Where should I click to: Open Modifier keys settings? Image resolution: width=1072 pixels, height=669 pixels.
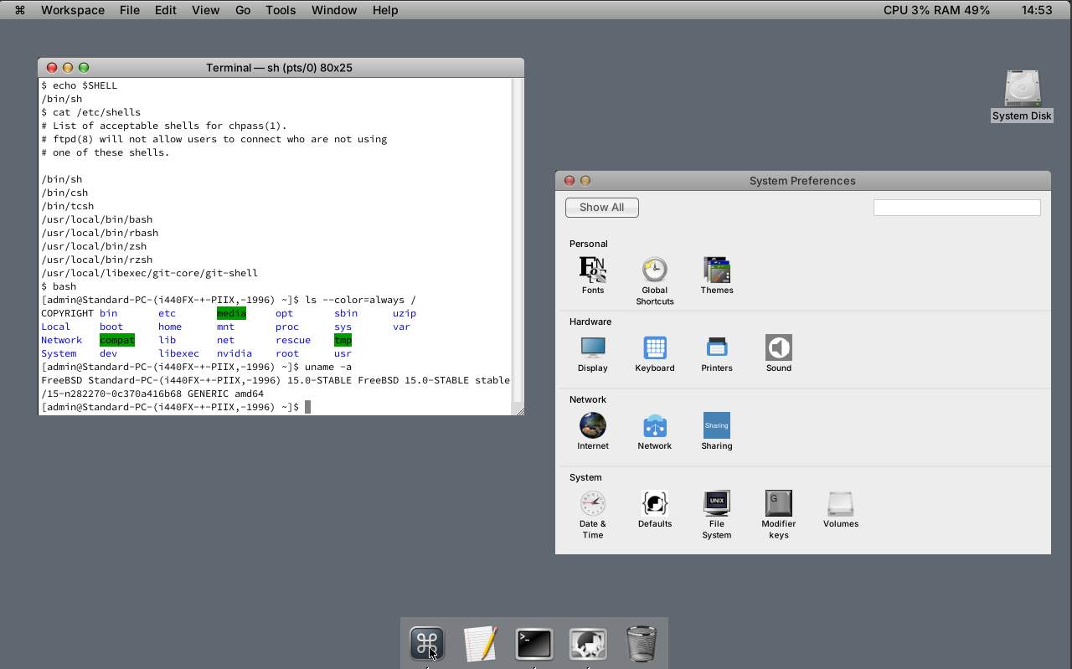[778, 503]
